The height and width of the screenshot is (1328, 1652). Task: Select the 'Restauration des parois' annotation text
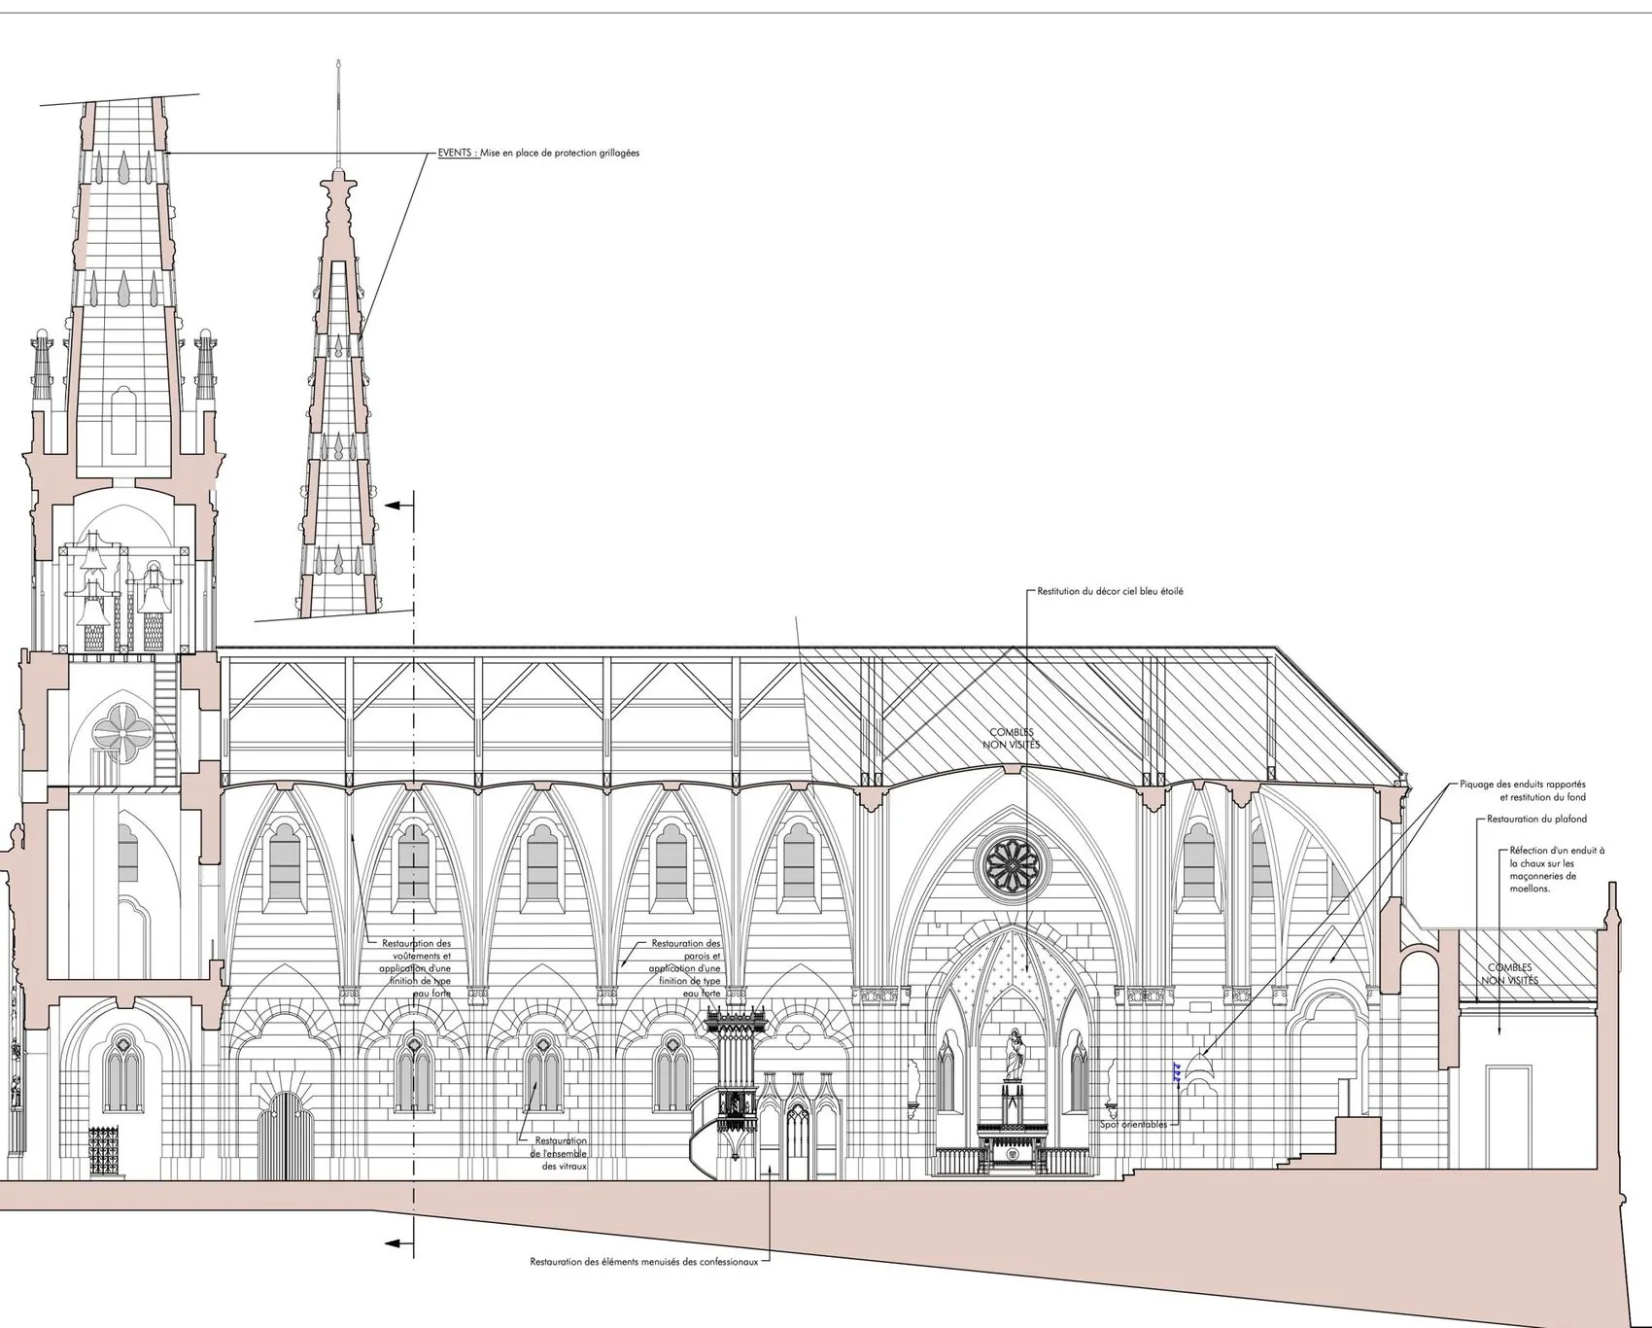[685, 968]
